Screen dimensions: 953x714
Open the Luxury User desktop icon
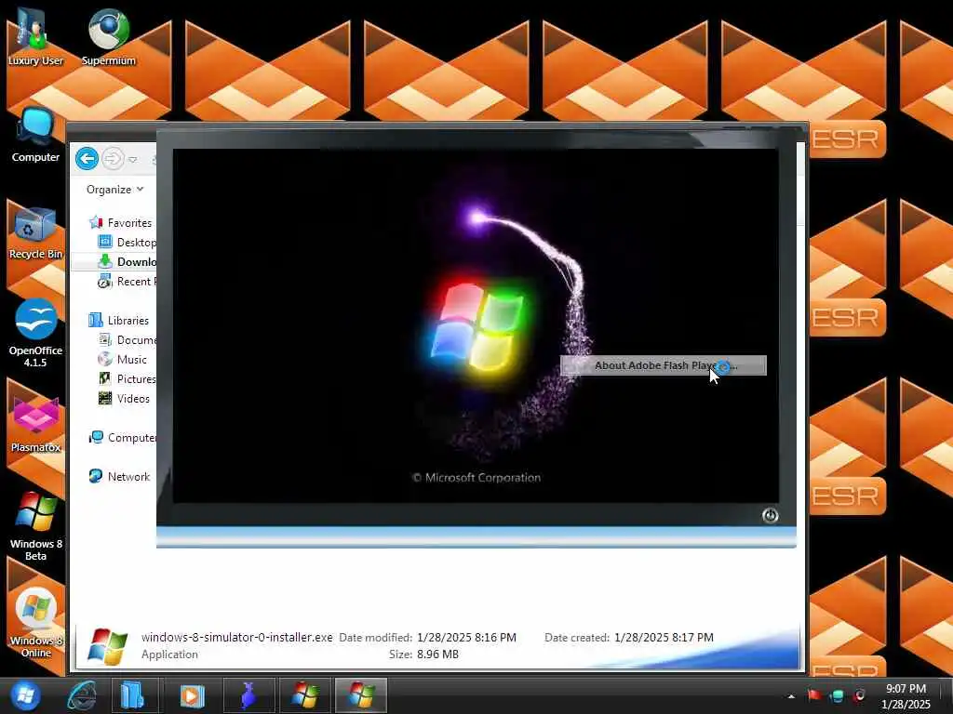pos(35,36)
